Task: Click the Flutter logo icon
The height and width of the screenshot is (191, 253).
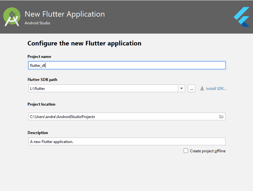Action: tap(241, 17)
